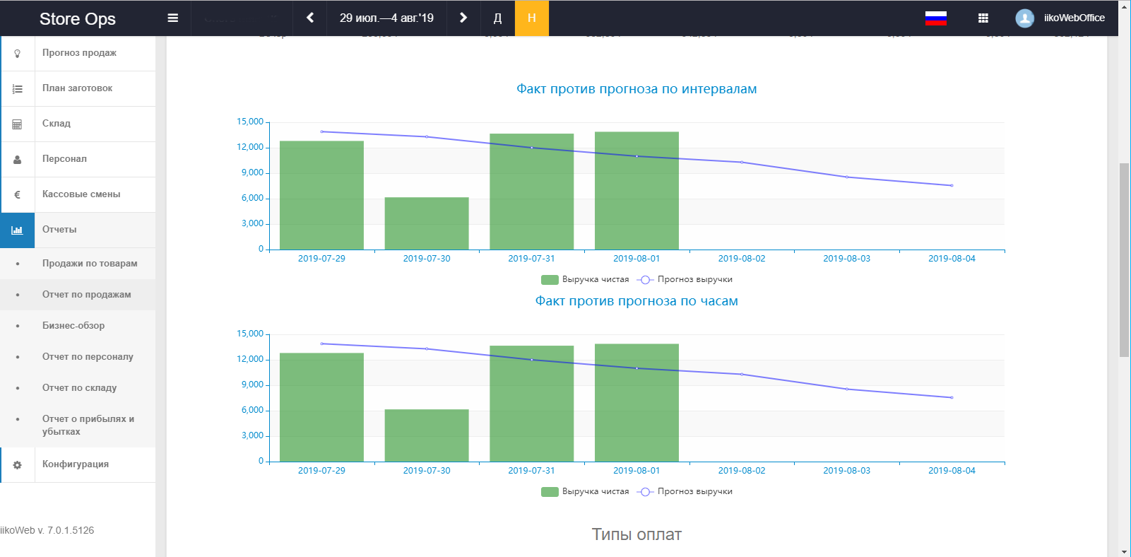Viewport: 1131px width, 557px height.
Task: Click 2019-08-04 label in intervals chart
Action: (952, 259)
